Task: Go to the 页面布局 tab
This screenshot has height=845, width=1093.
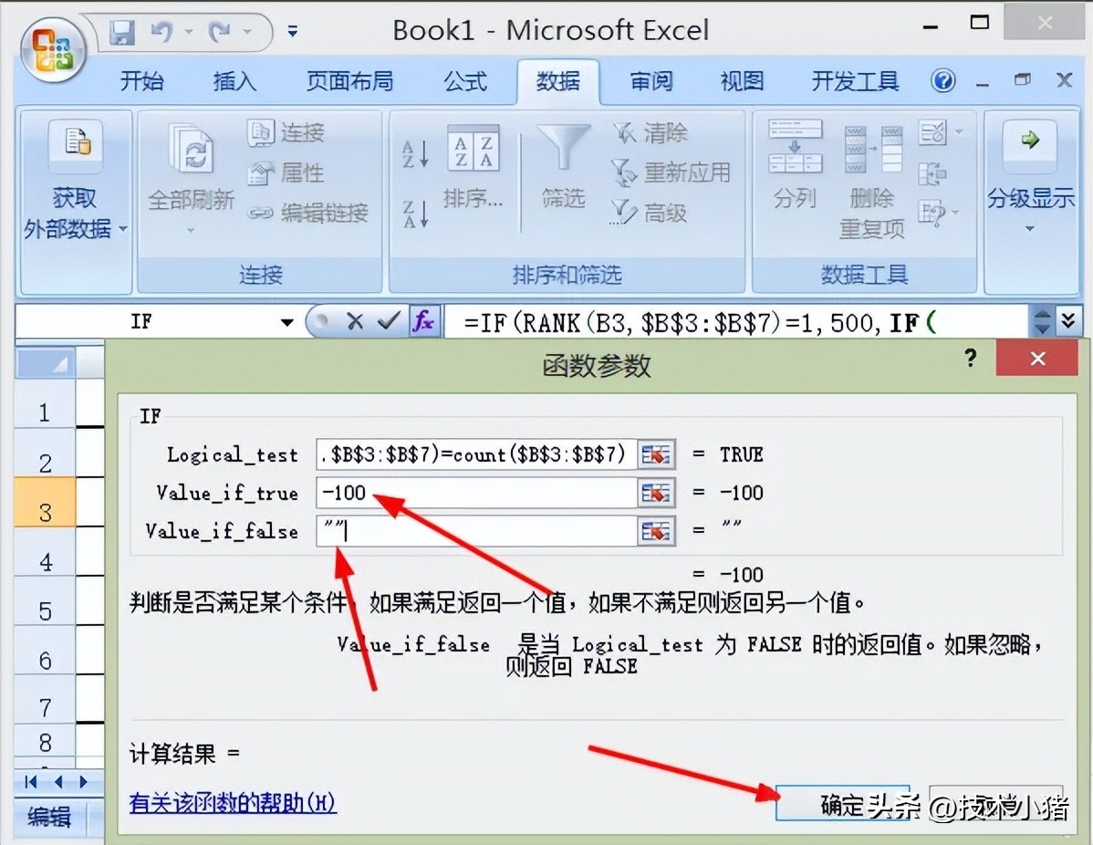Action: coord(349,81)
